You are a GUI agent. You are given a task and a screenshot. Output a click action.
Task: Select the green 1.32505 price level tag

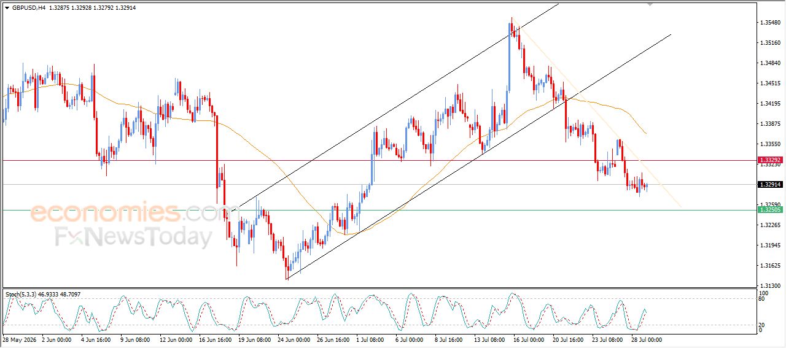769,210
